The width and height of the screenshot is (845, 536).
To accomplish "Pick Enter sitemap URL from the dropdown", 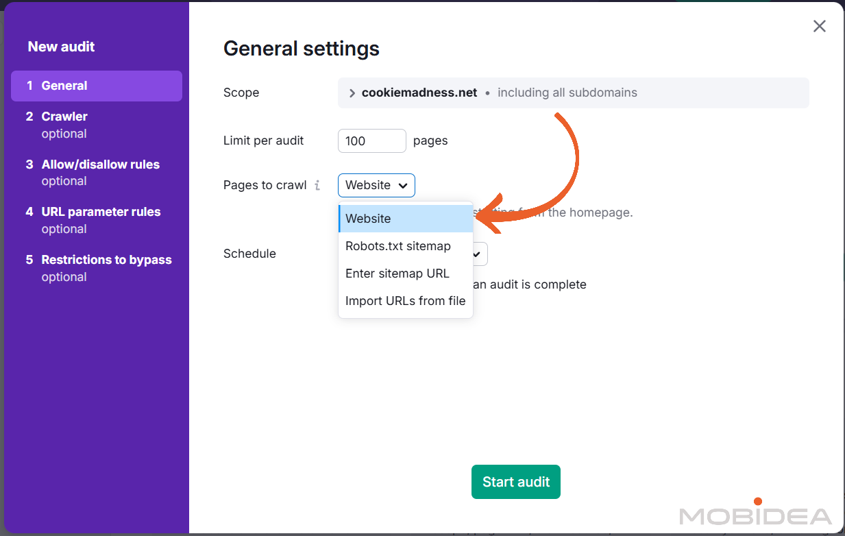I will pyautogui.click(x=396, y=273).
